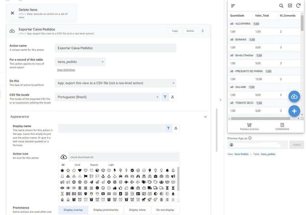Show only Solid icons tab

click(x=77, y=165)
